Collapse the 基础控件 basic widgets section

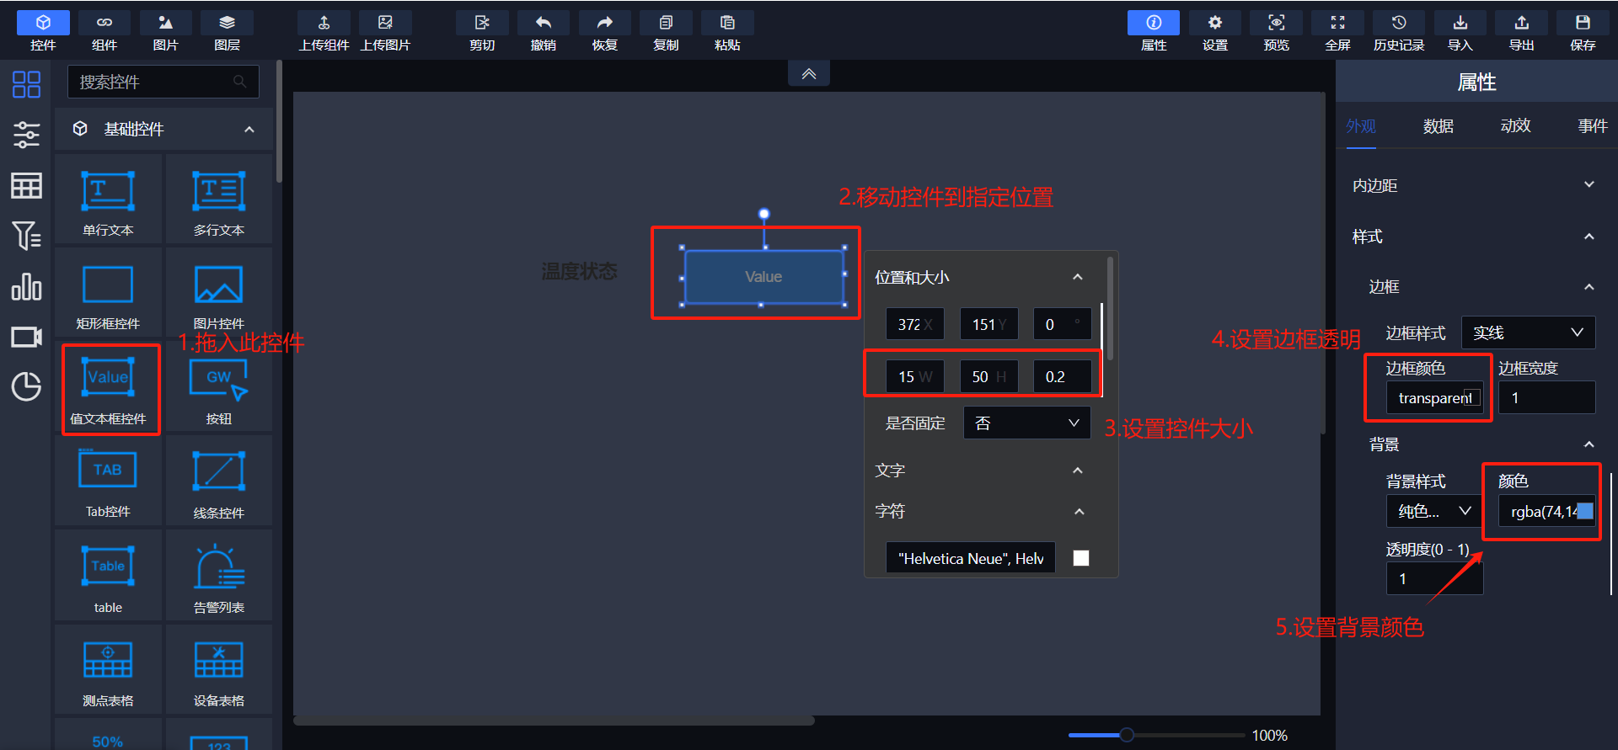[x=249, y=130]
